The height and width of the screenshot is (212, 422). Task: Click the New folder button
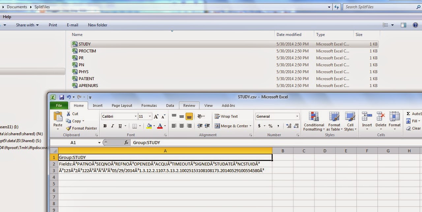coord(97,25)
